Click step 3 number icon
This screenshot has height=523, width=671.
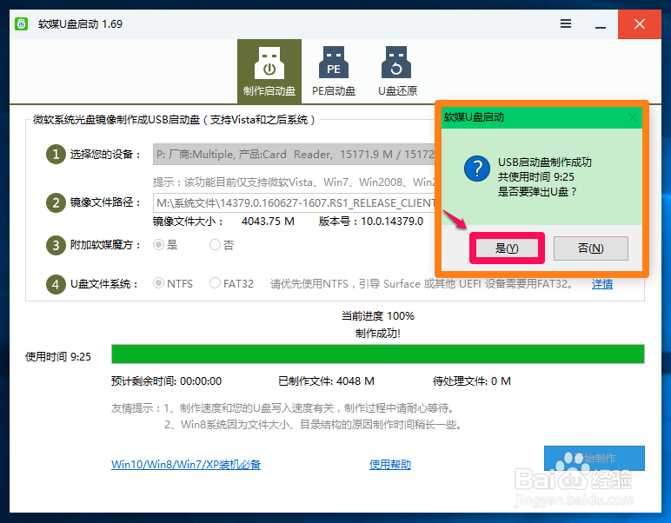pos(56,245)
